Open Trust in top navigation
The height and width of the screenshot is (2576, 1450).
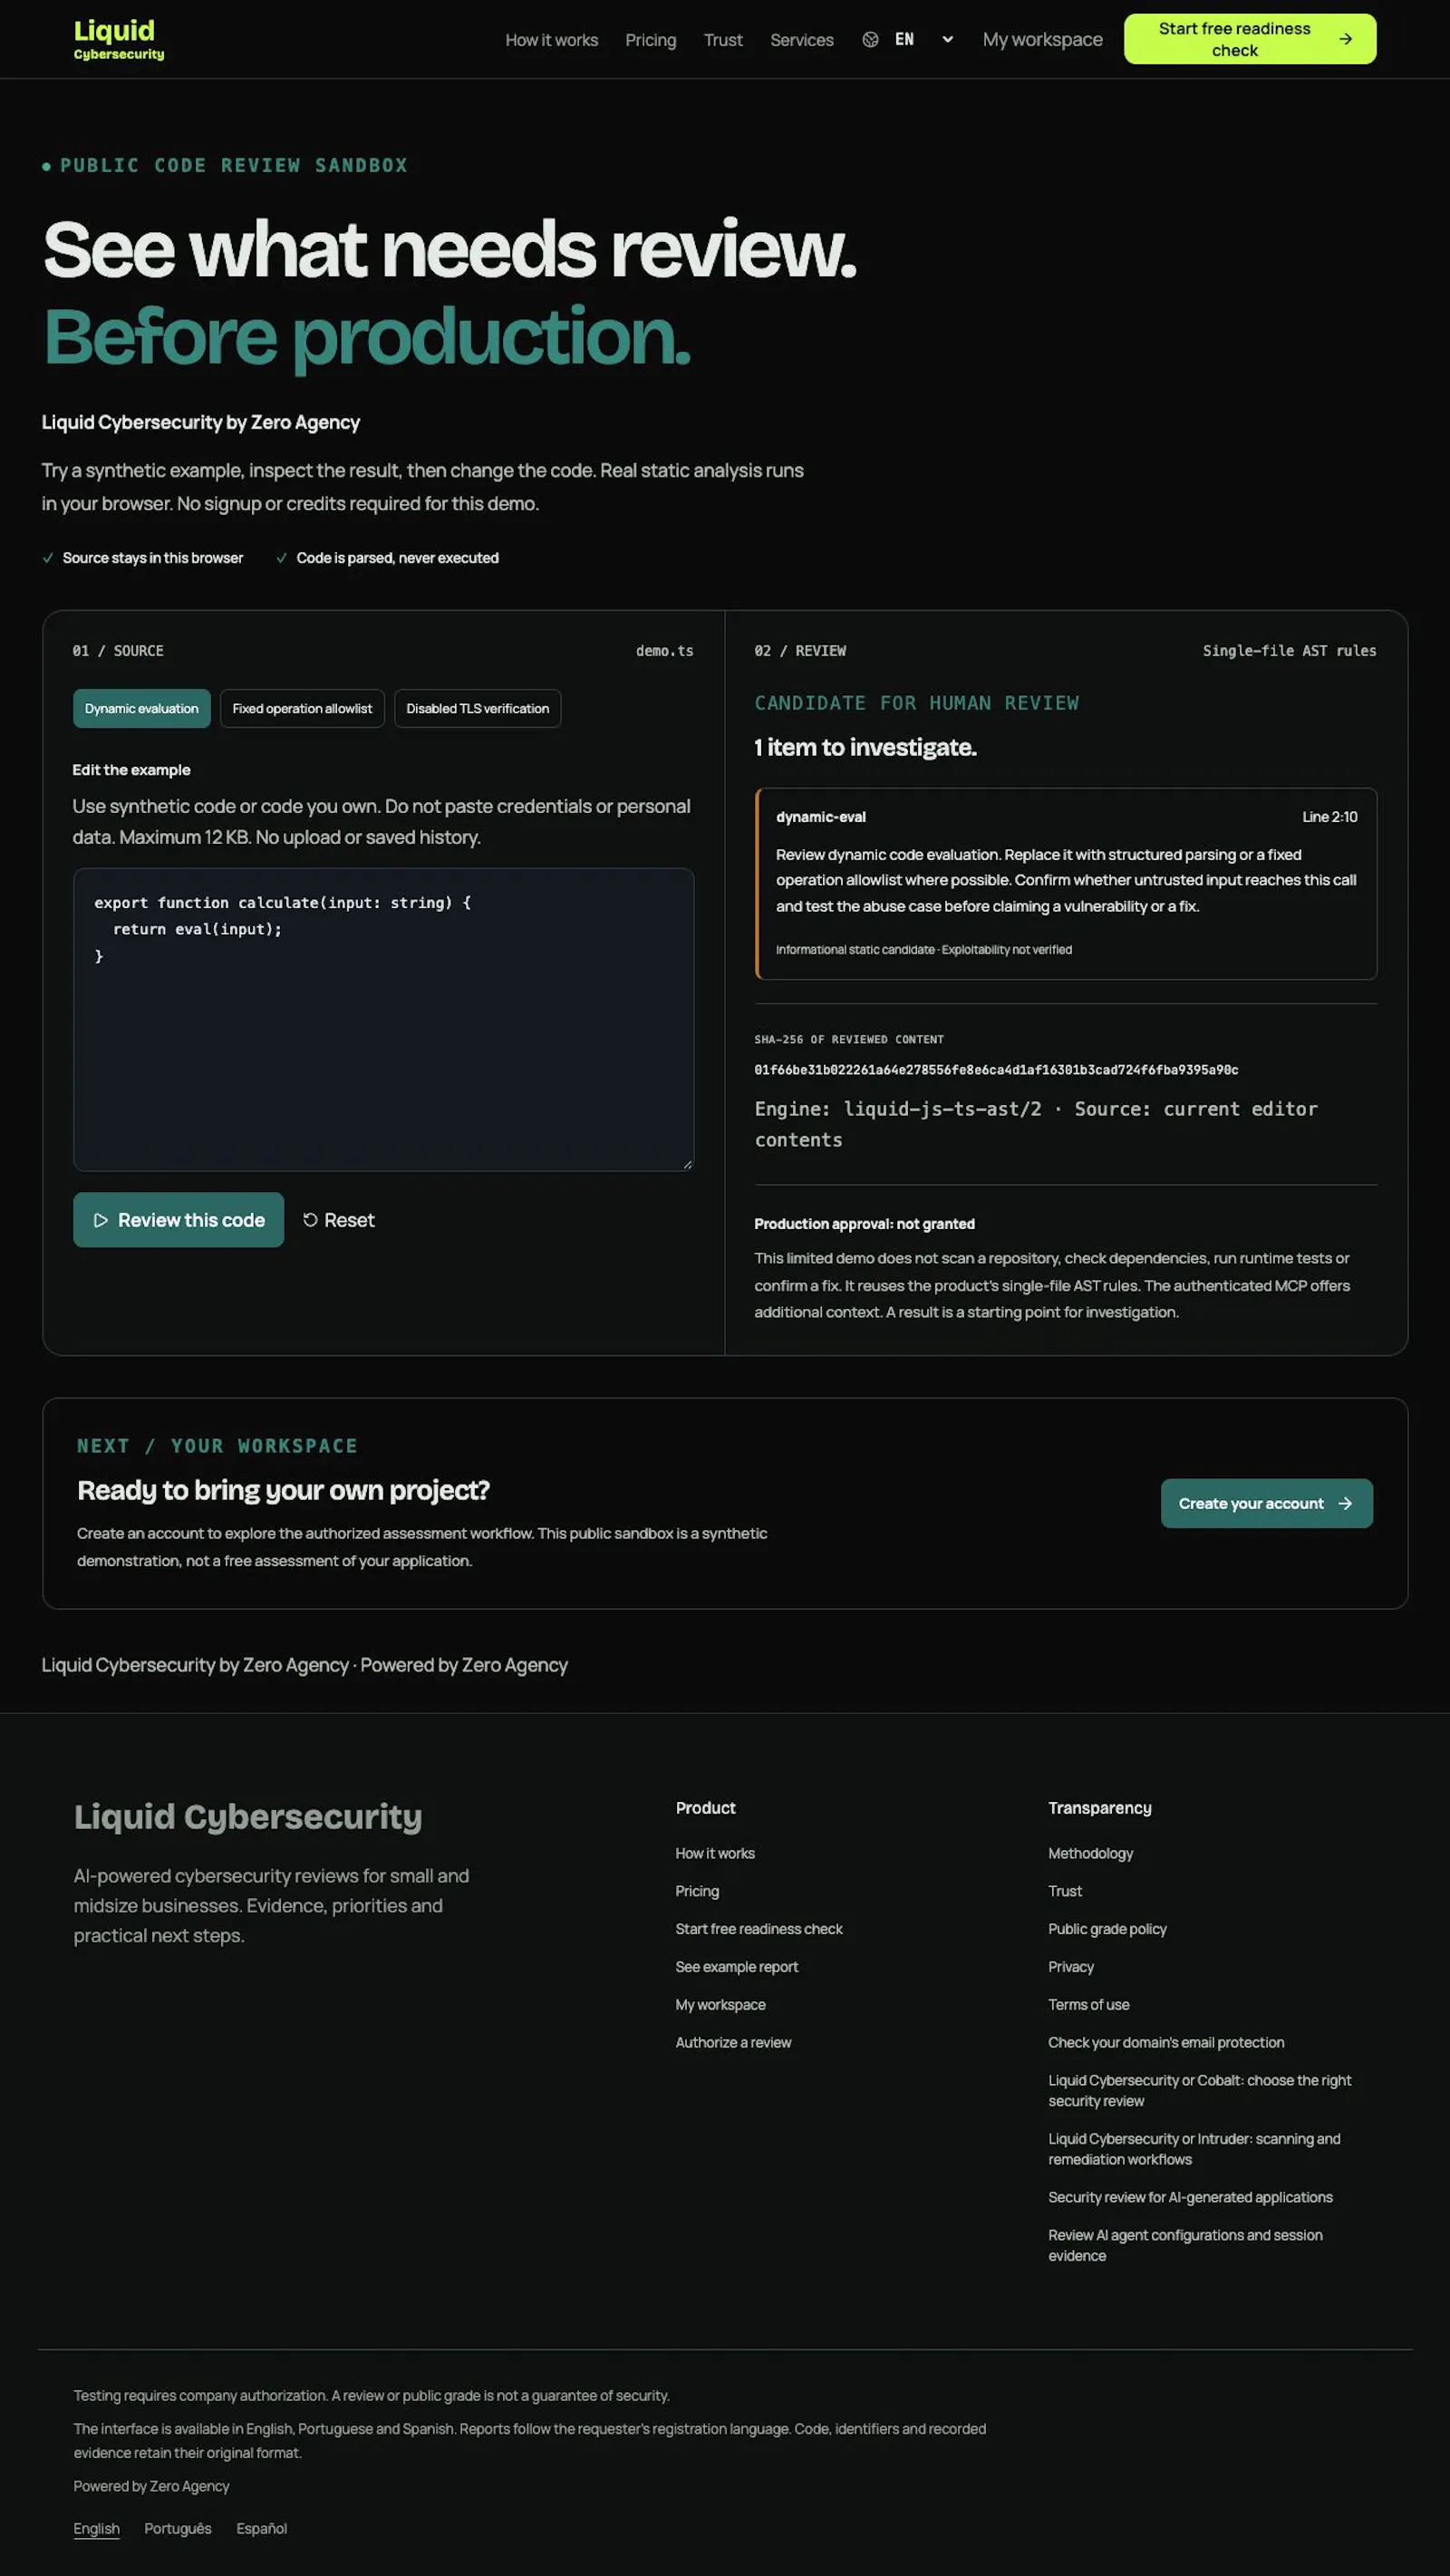[x=723, y=40]
